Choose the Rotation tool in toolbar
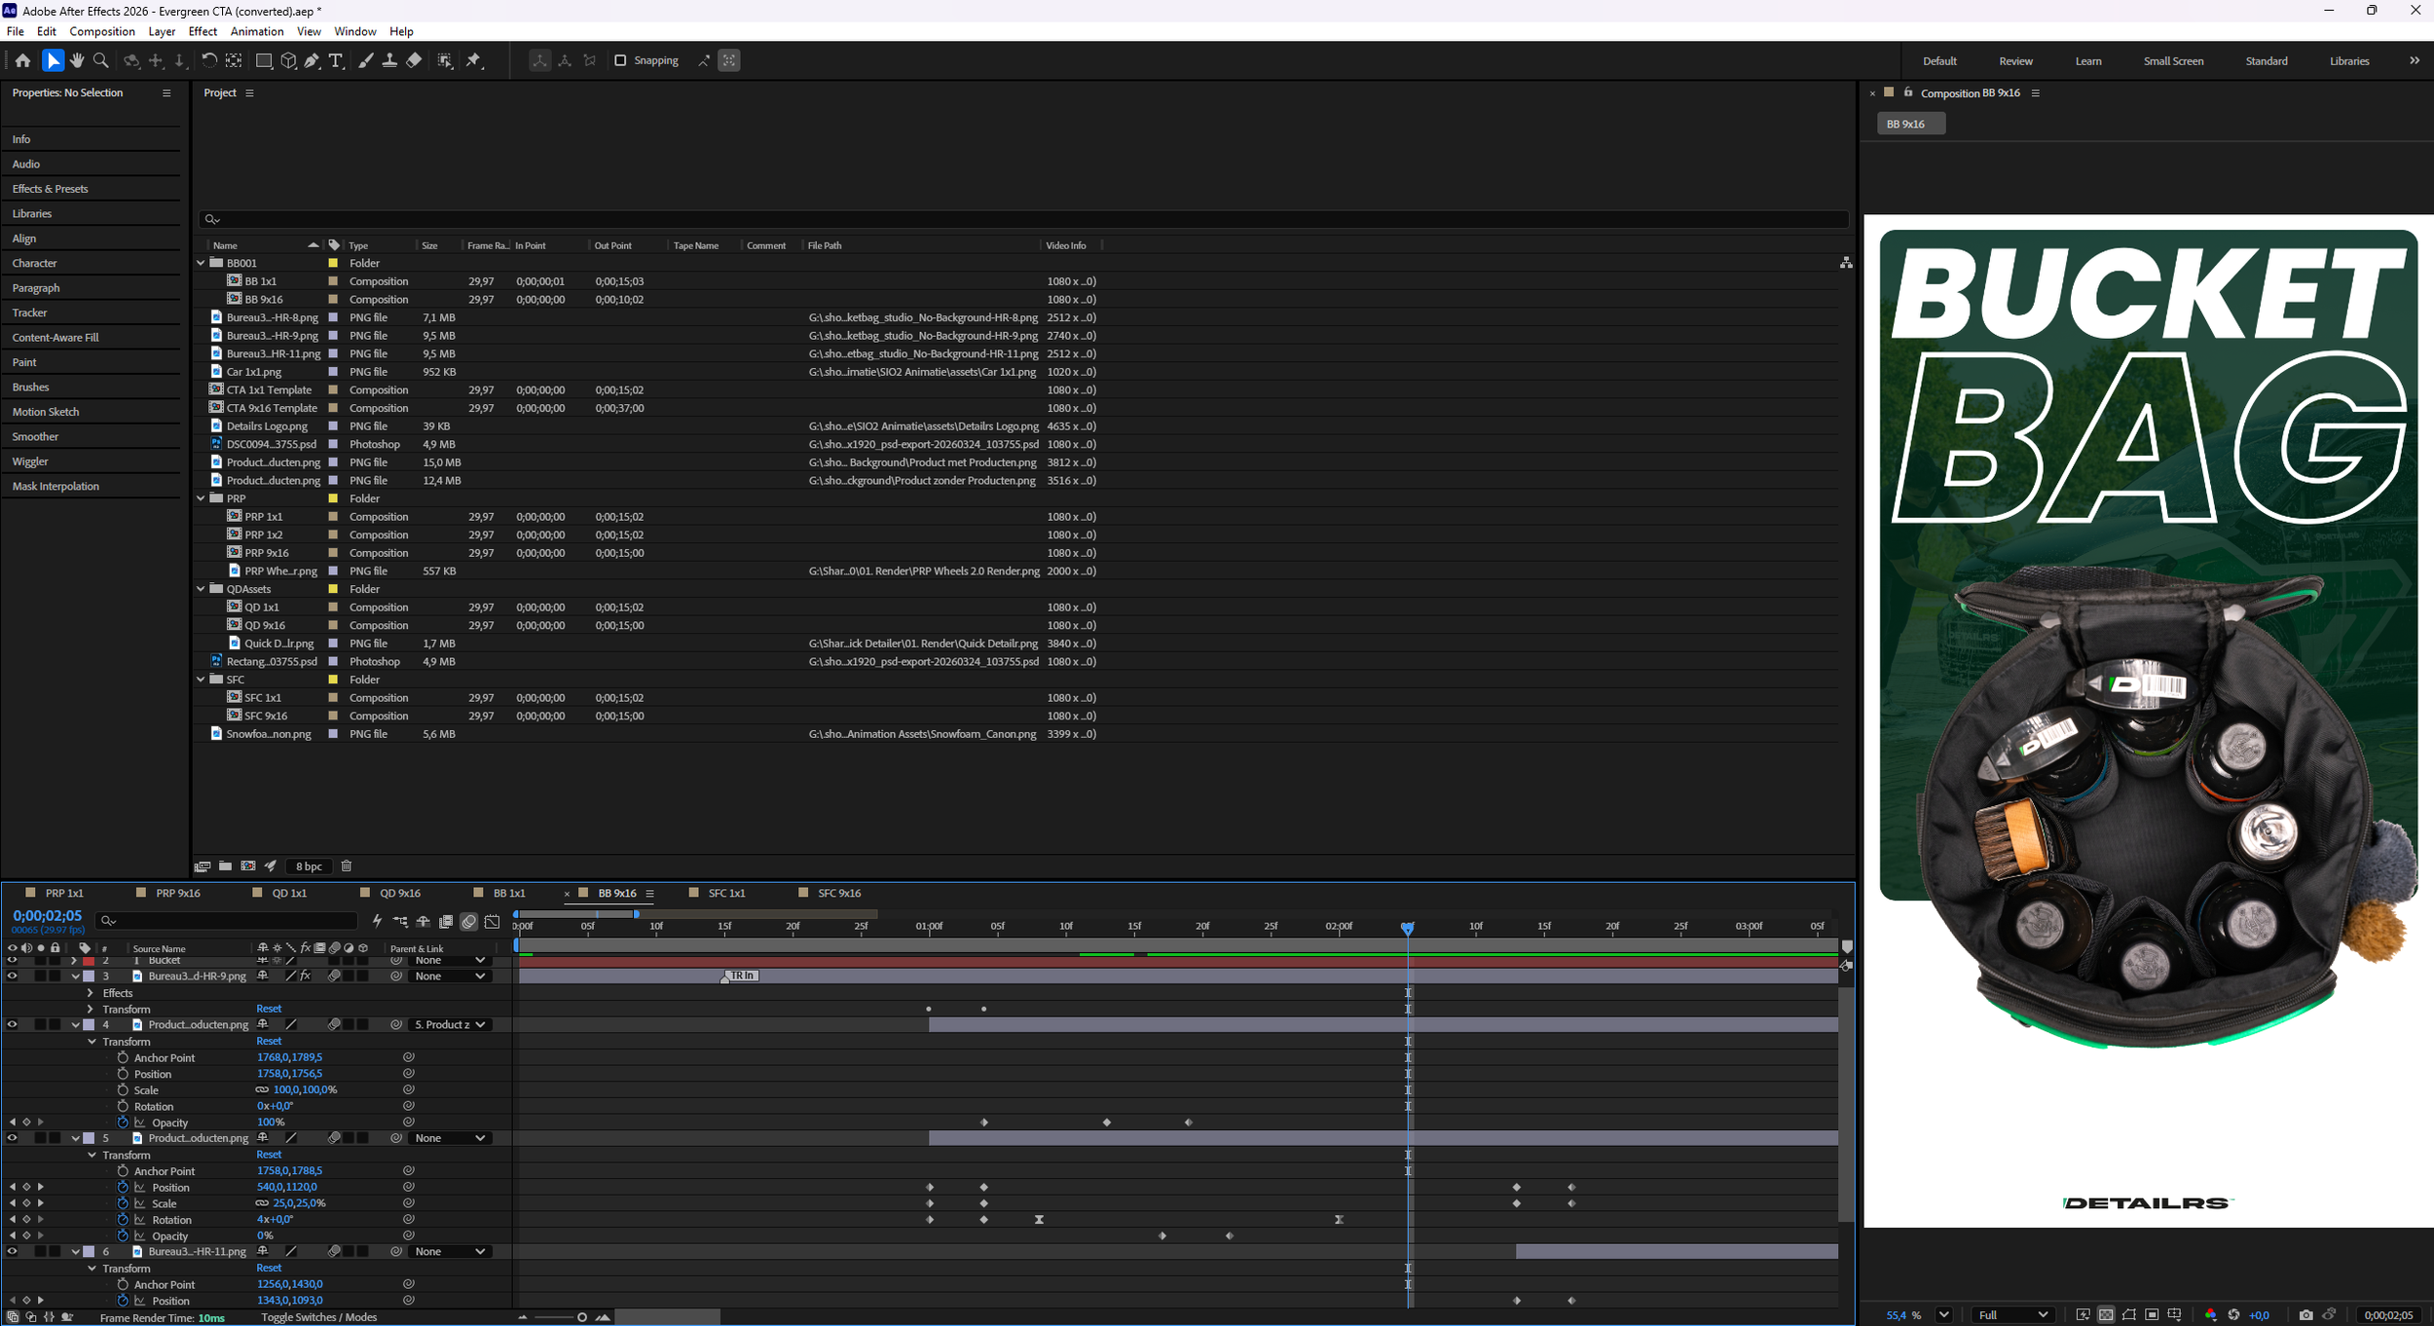 pyautogui.click(x=208, y=60)
